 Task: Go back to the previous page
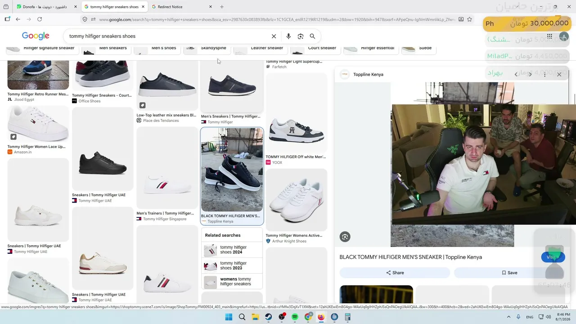18,19
